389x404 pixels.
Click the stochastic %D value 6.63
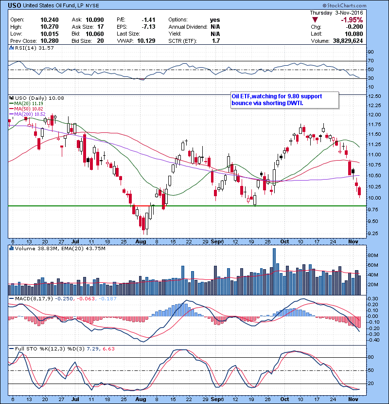pos(108,349)
